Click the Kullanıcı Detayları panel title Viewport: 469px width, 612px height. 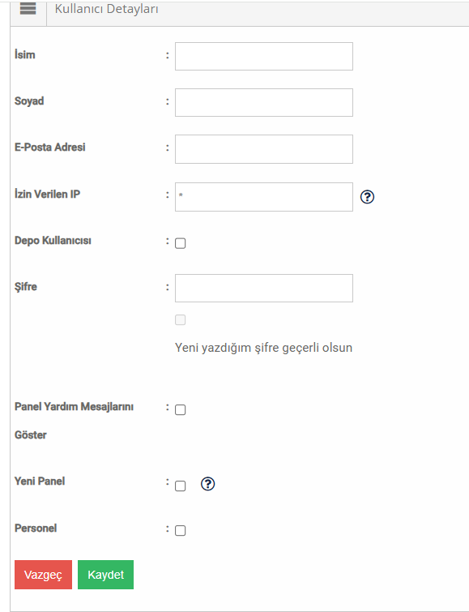point(107,9)
